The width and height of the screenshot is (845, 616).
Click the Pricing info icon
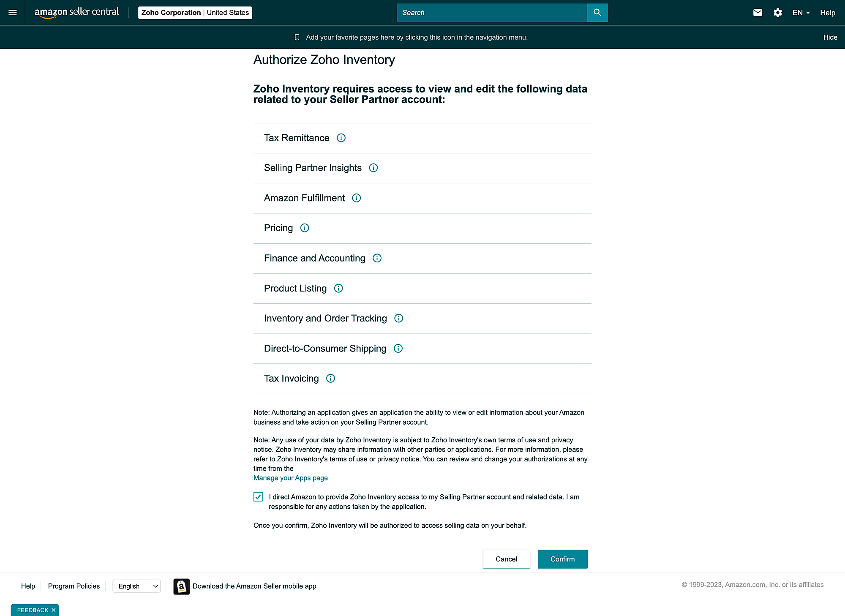coord(304,228)
